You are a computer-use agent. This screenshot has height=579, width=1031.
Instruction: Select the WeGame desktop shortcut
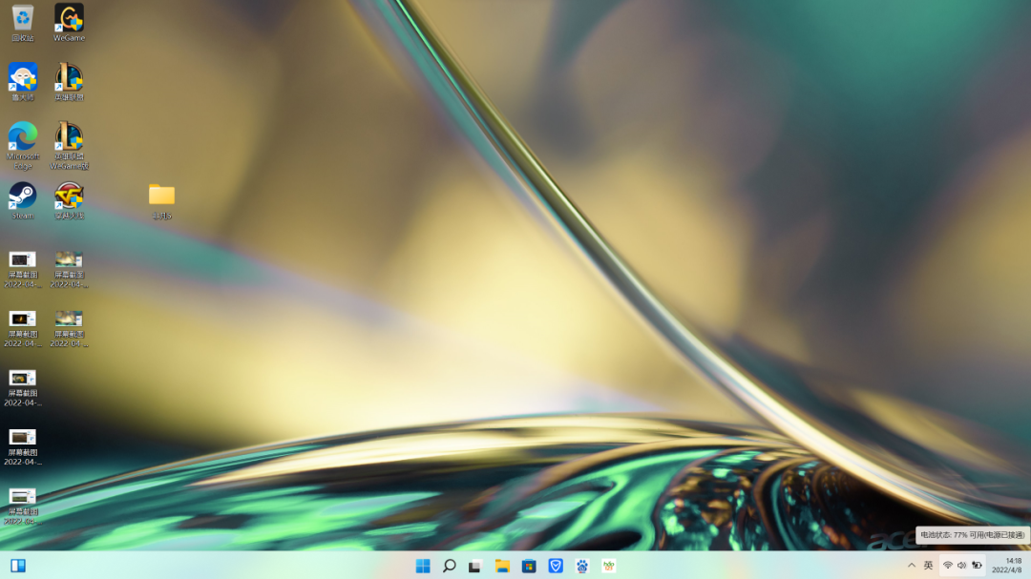(x=69, y=22)
